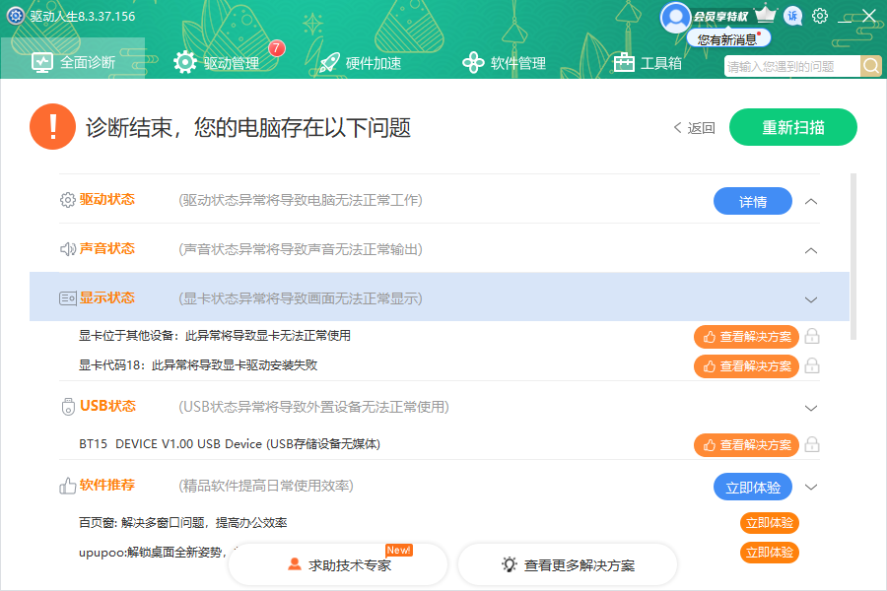查看解决方案 for 显卡代码18
The width and height of the screenshot is (887, 591).
coord(746,366)
